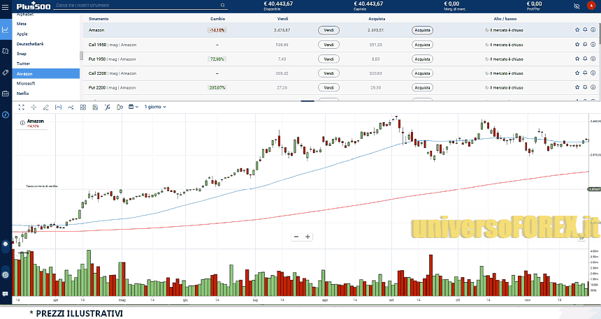Open the calendar date range dropdown
Screen dimensions: 601x319
[133, 107]
